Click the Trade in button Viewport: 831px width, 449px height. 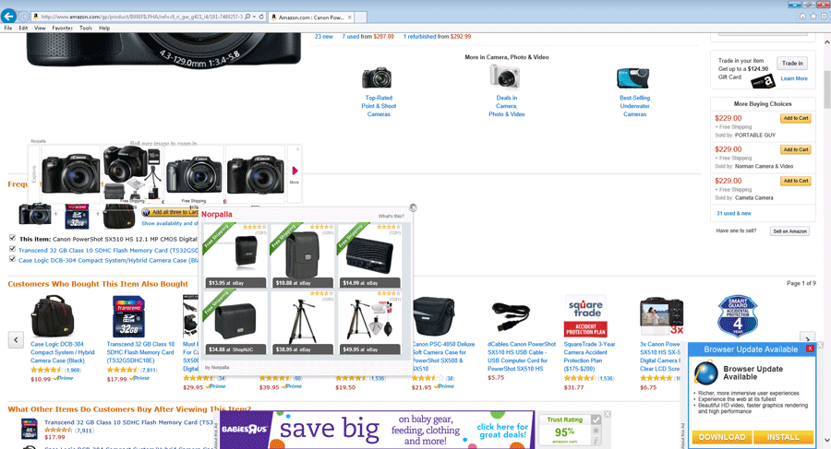pyautogui.click(x=791, y=64)
